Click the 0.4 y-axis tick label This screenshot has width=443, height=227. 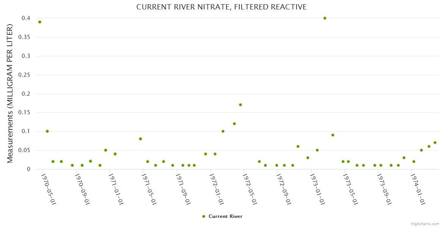(x=26, y=18)
